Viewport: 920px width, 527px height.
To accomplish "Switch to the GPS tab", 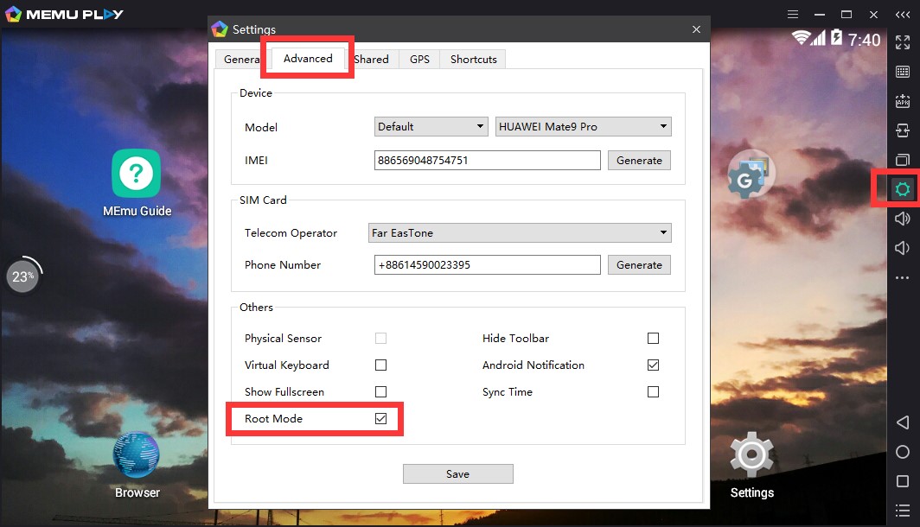I will click(x=419, y=60).
